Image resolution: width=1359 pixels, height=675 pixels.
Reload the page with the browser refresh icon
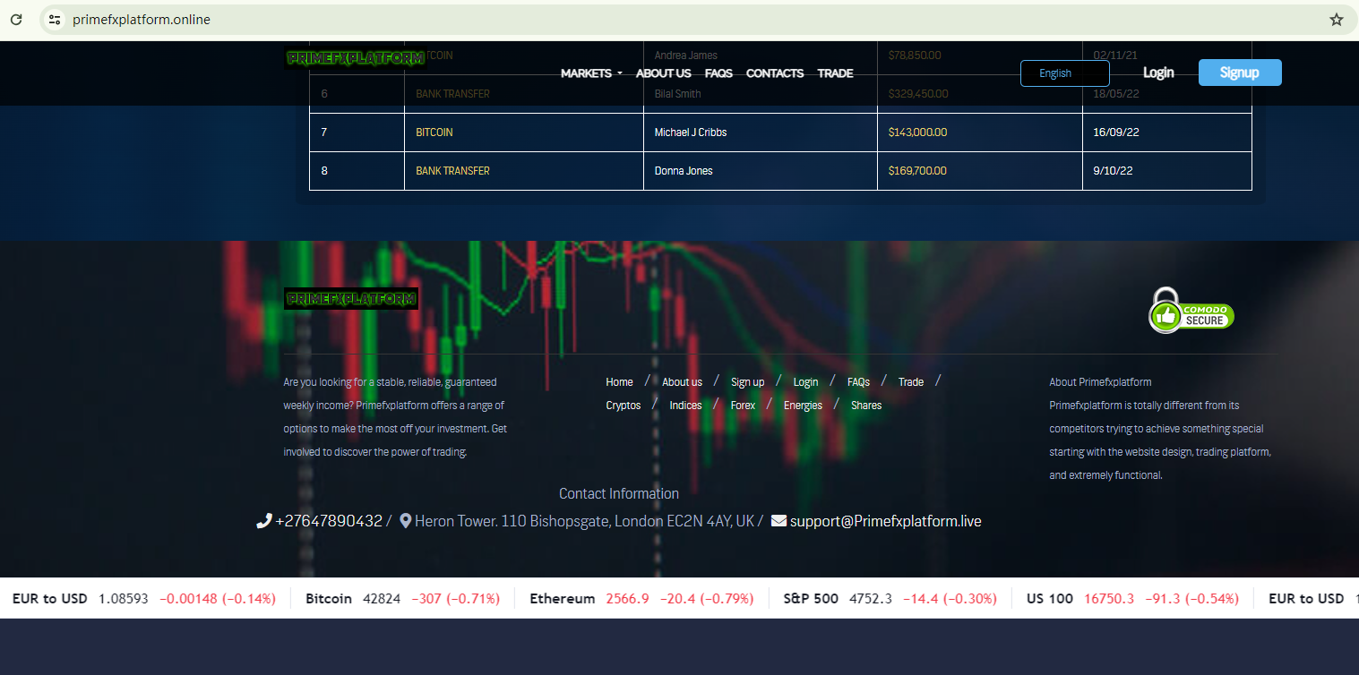(x=16, y=19)
